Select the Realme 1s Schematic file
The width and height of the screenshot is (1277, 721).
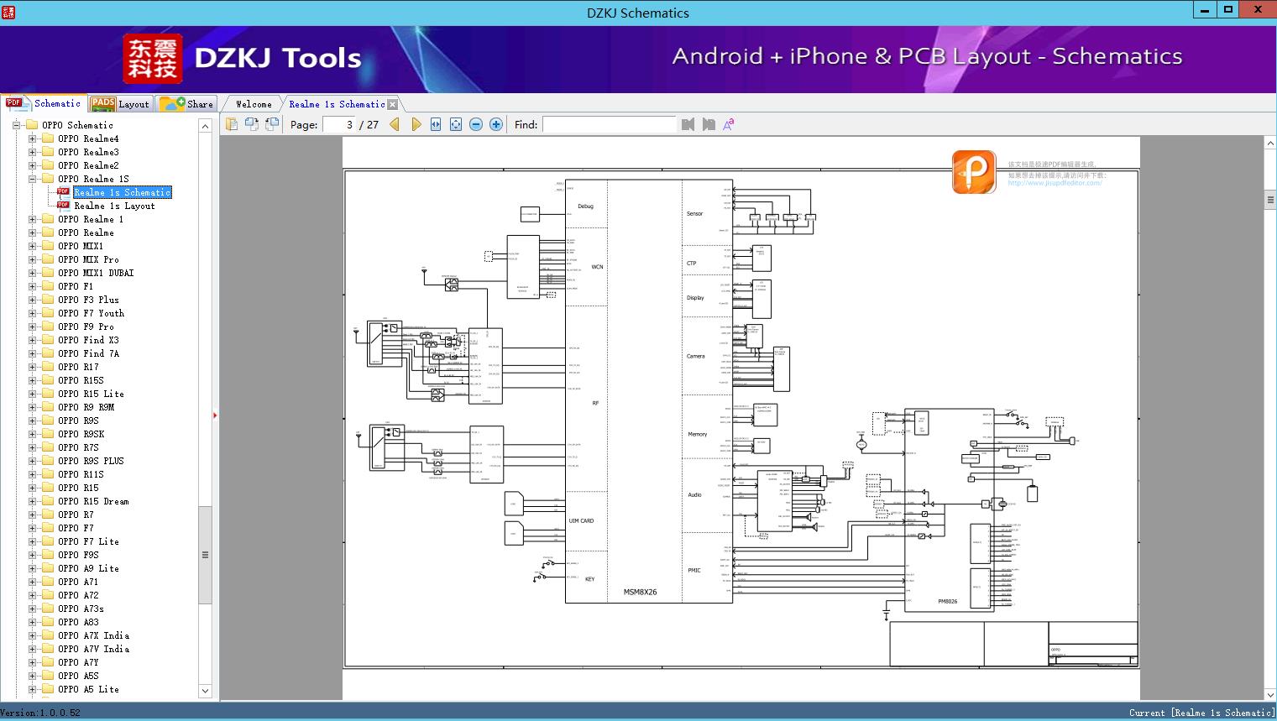click(123, 192)
